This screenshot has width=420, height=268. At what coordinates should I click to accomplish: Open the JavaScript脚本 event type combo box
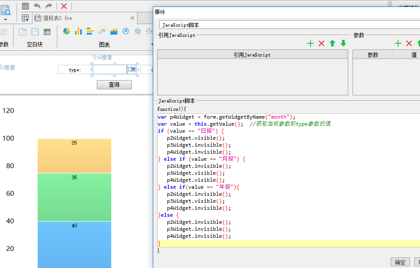(289, 25)
